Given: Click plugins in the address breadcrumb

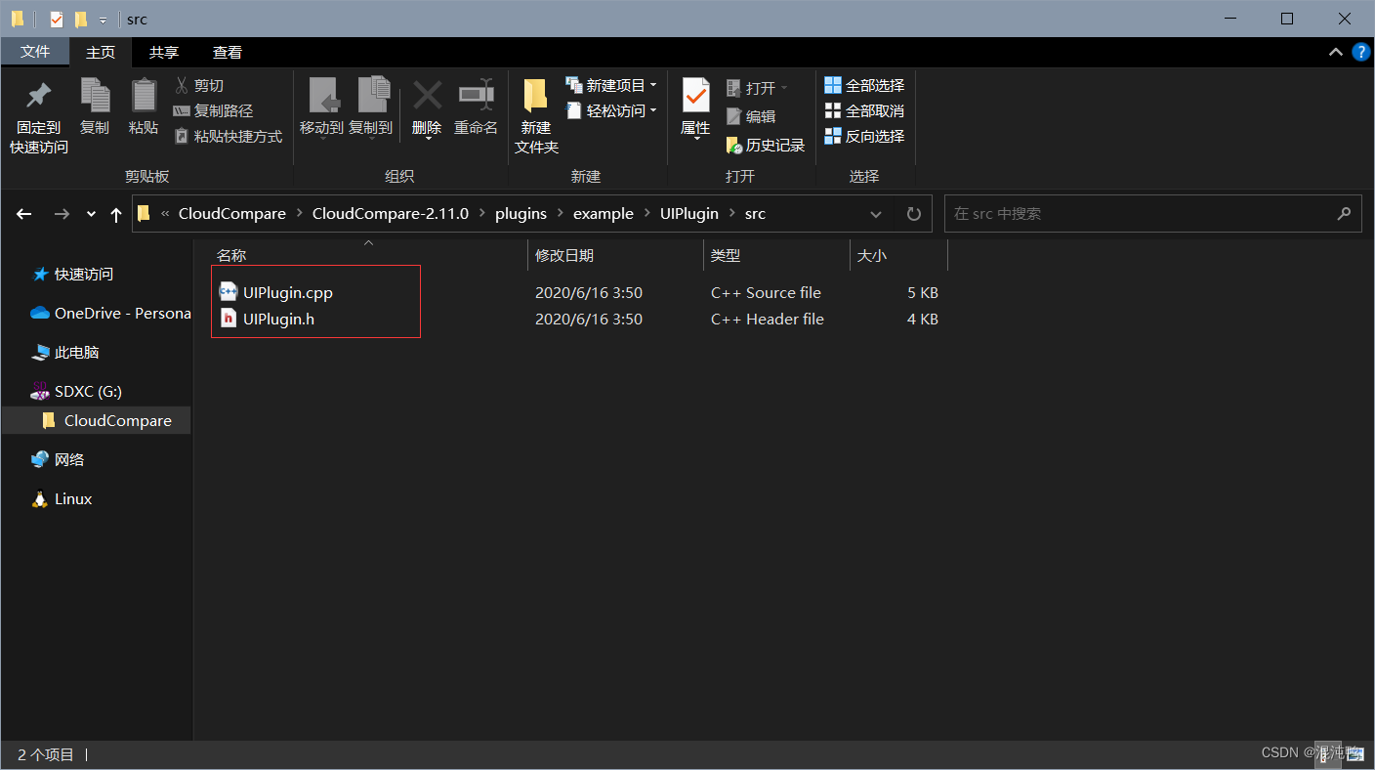Looking at the screenshot, I should (x=521, y=214).
